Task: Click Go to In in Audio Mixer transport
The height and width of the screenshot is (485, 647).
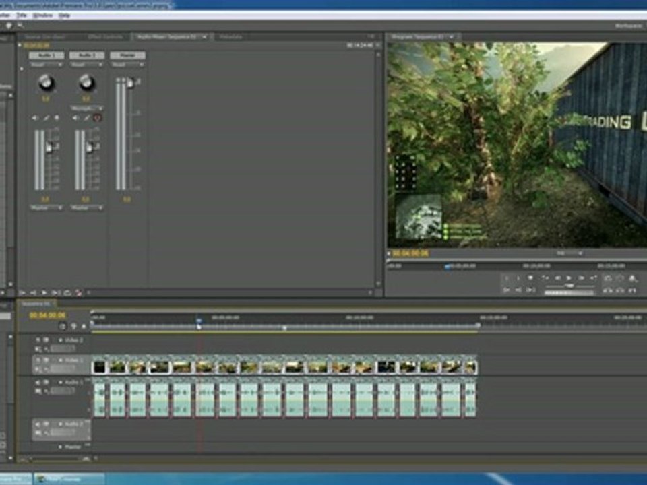Action: [x=22, y=292]
